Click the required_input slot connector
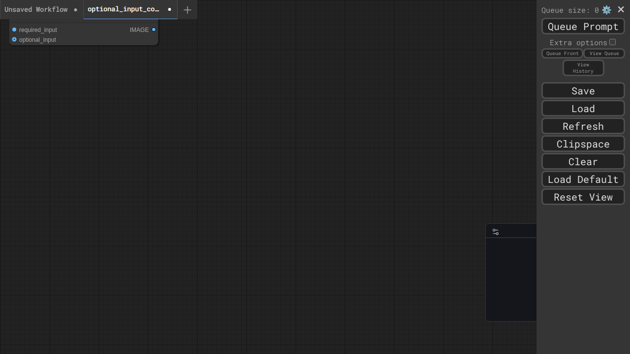This screenshot has width=630, height=354. [14, 30]
